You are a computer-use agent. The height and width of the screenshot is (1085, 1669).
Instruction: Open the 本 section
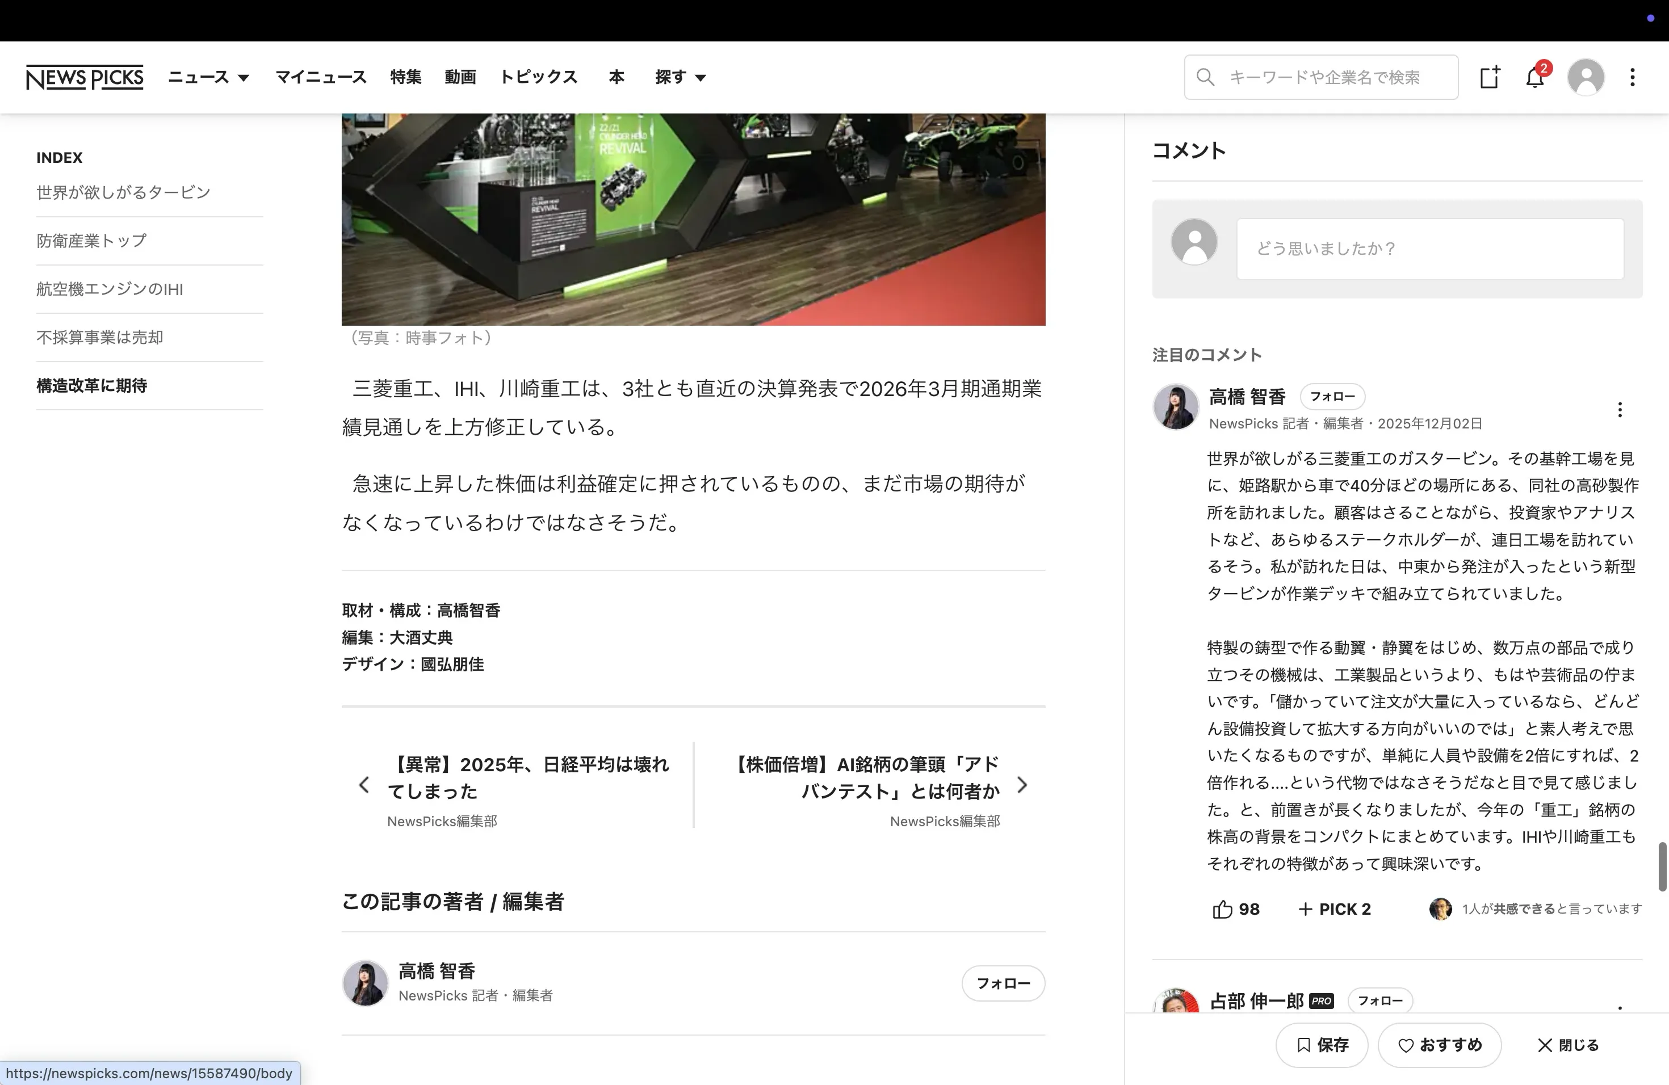[617, 77]
